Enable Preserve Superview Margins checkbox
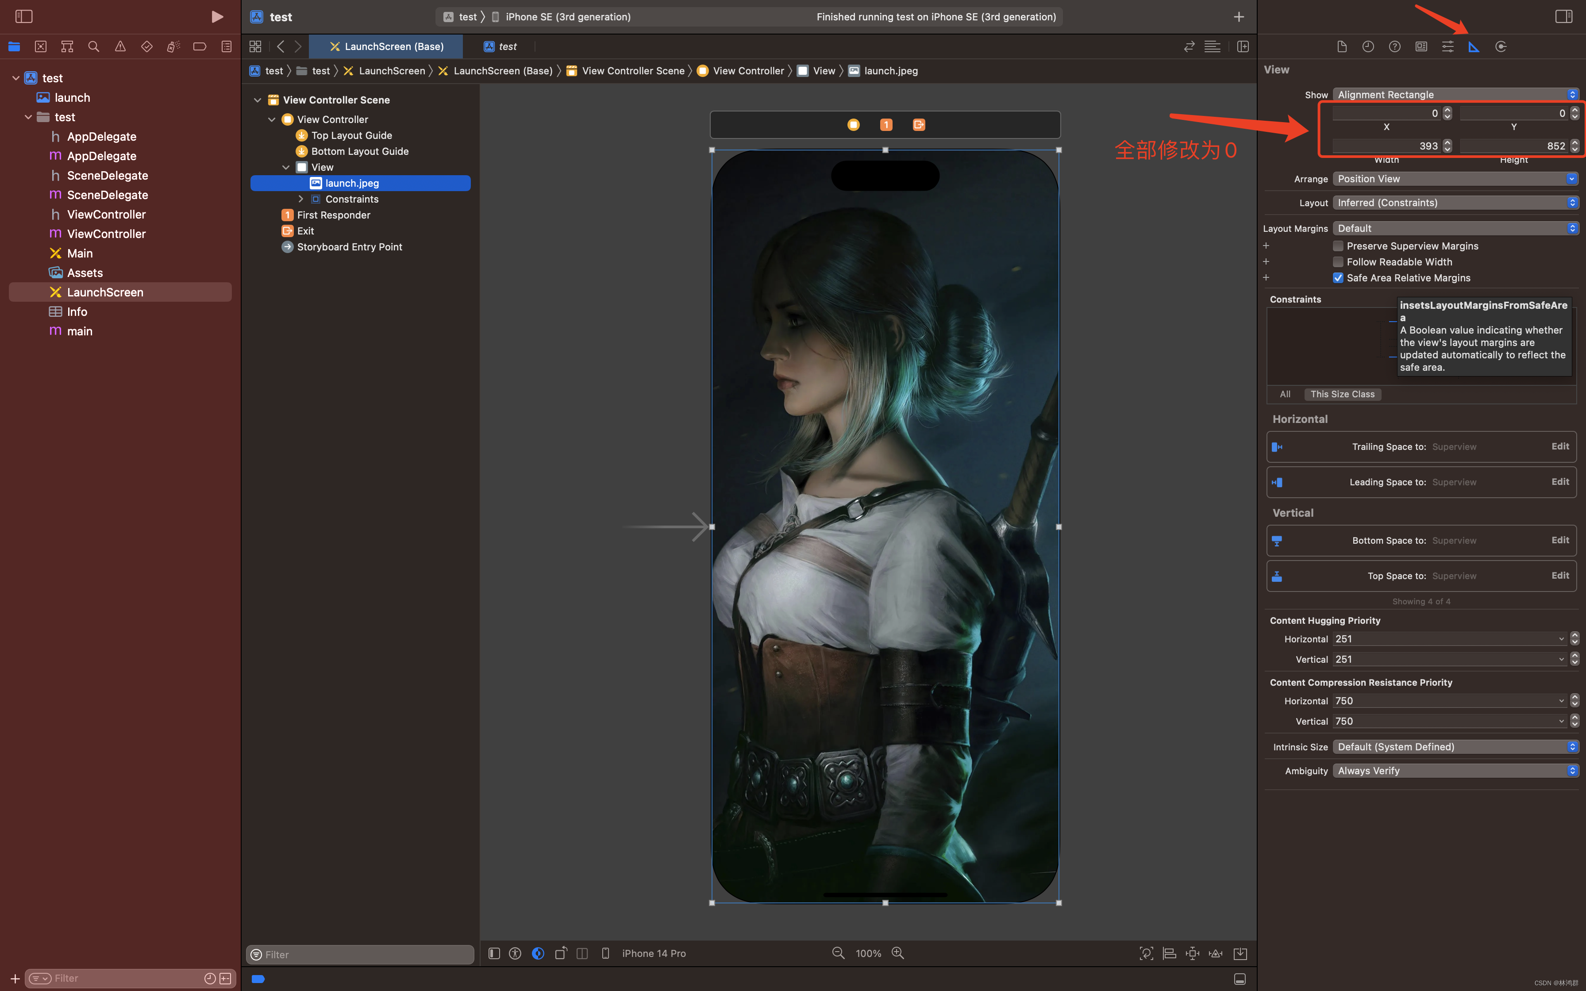Viewport: 1586px width, 991px height. click(1338, 246)
